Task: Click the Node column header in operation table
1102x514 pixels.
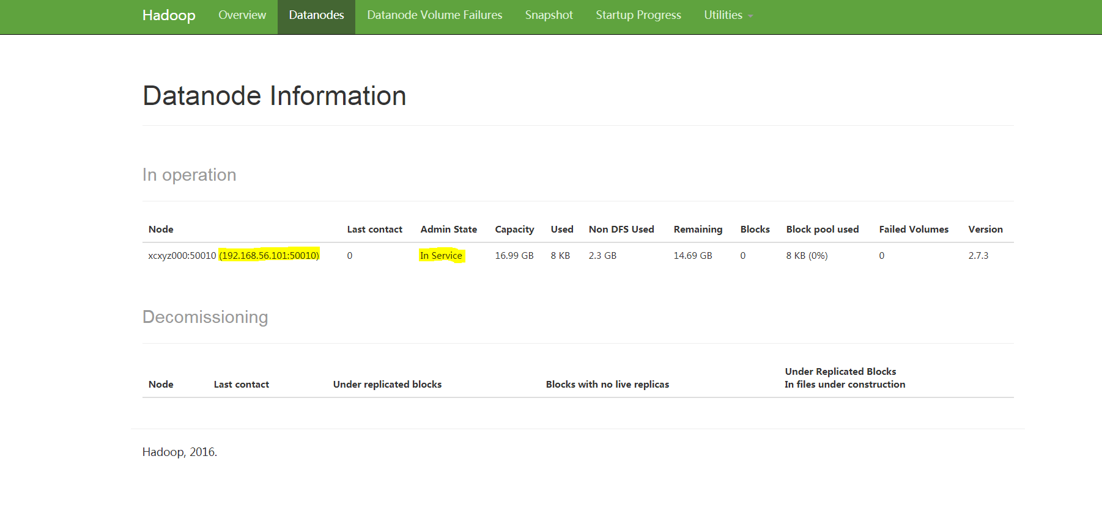Action: (x=161, y=230)
